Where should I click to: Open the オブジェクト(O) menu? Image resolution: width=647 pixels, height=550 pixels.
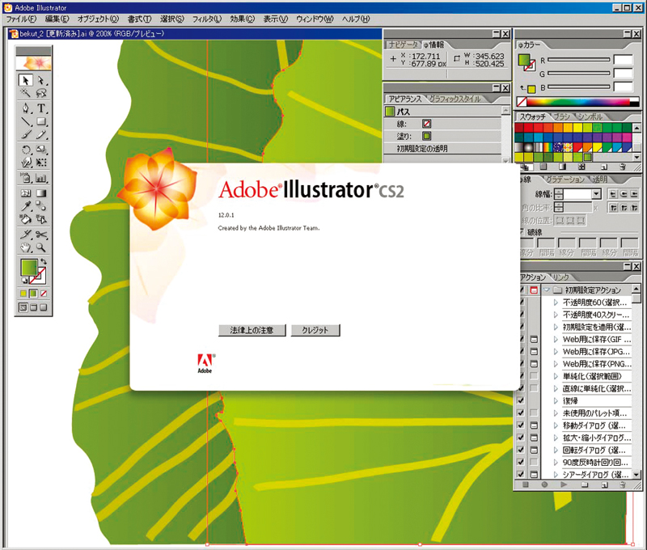[x=98, y=19]
